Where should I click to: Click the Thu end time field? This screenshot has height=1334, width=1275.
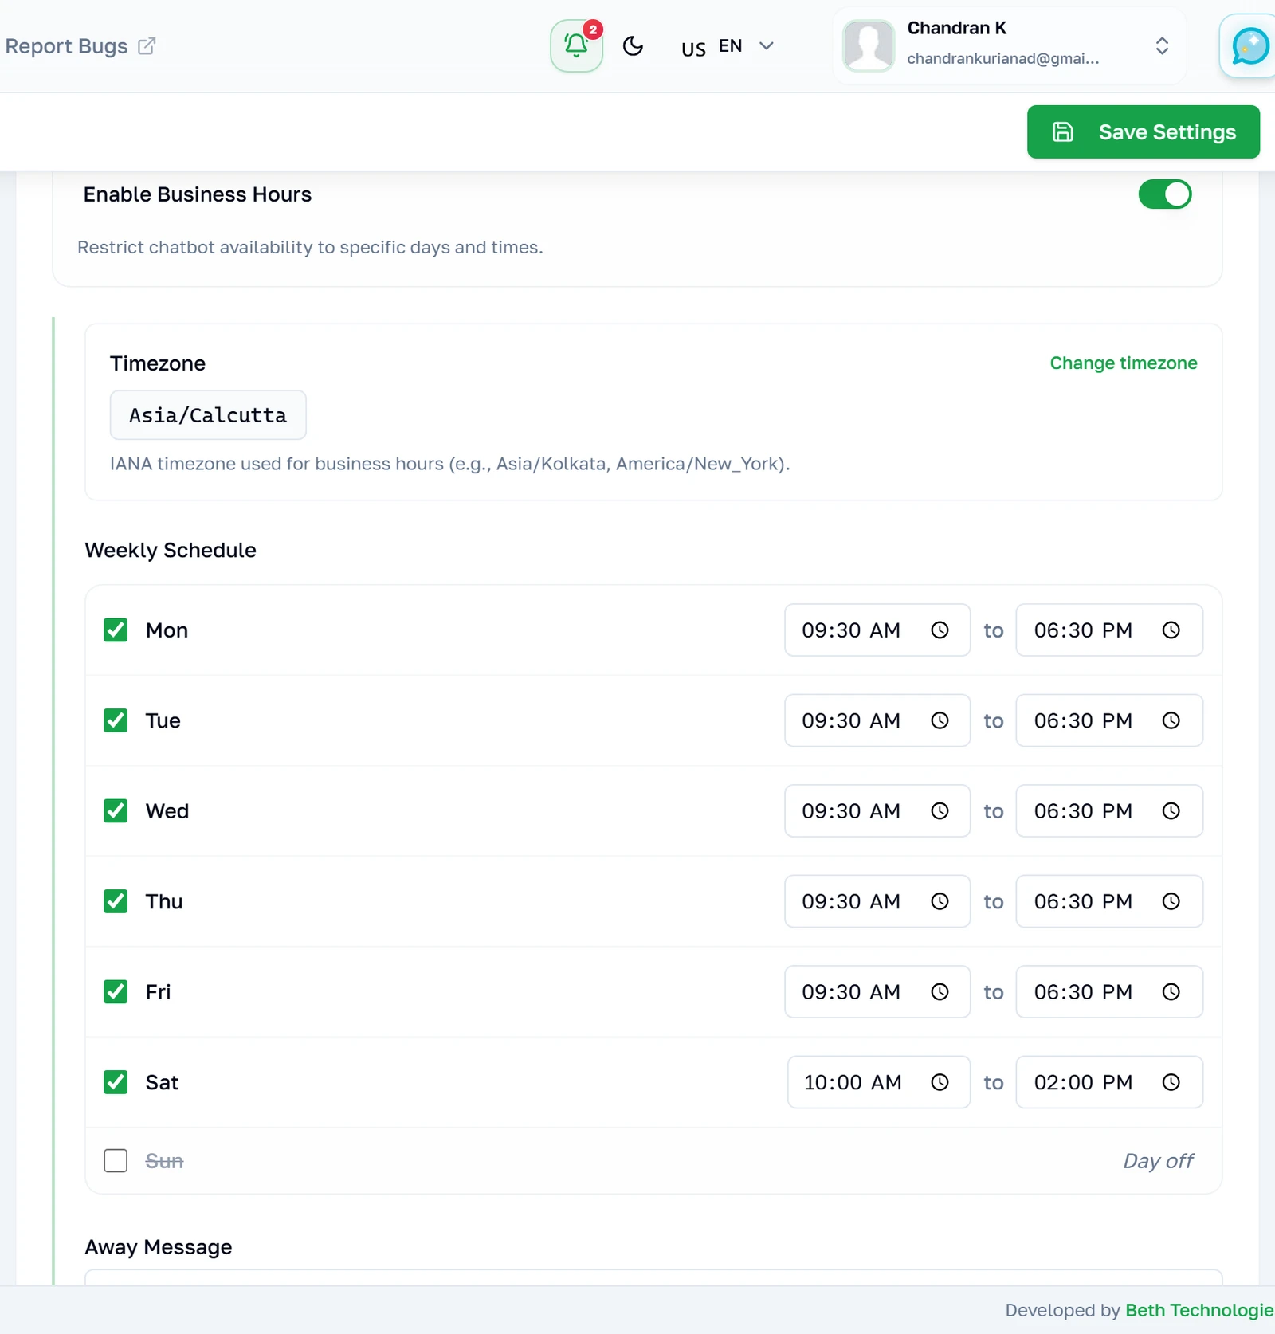[1108, 901]
